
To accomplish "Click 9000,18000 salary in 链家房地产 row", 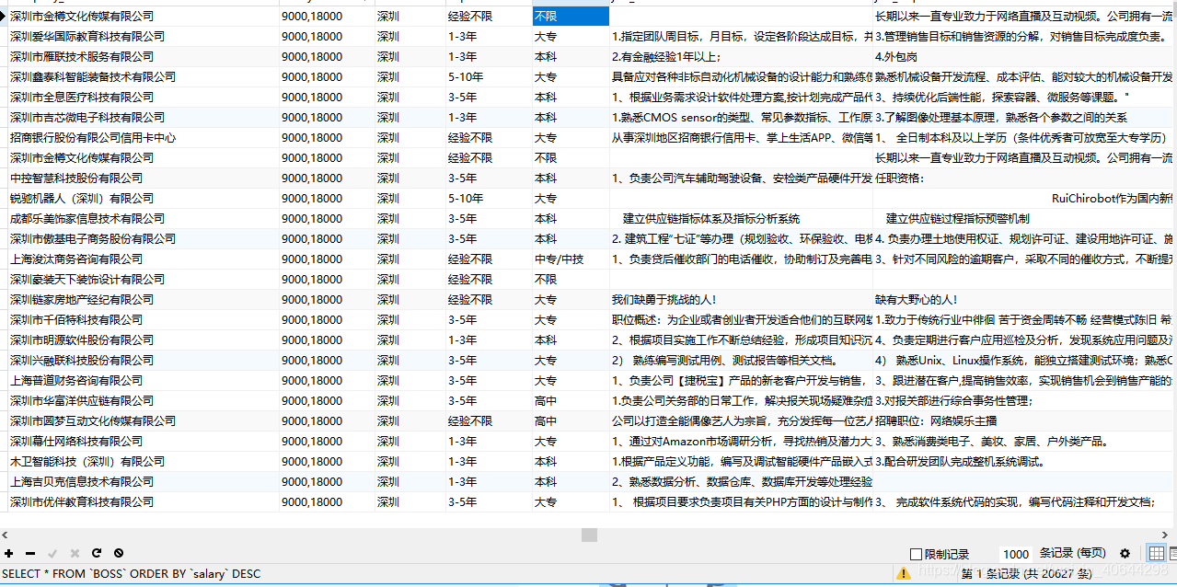I will 327,299.
